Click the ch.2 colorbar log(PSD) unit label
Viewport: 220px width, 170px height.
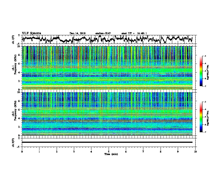pyautogui.click(x=208, y=118)
